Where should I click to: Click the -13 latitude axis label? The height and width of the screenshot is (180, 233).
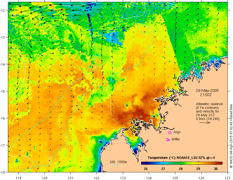coord(3,37)
